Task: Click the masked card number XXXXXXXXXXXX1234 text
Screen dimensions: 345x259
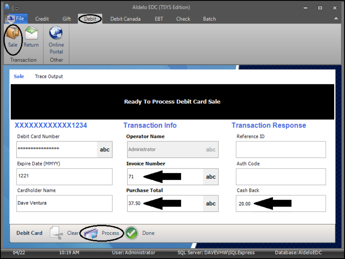Action: pyautogui.click(x=51, y=125)
